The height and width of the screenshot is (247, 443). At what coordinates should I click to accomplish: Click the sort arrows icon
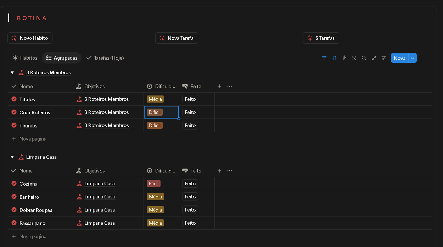click(x=334, y=58)
